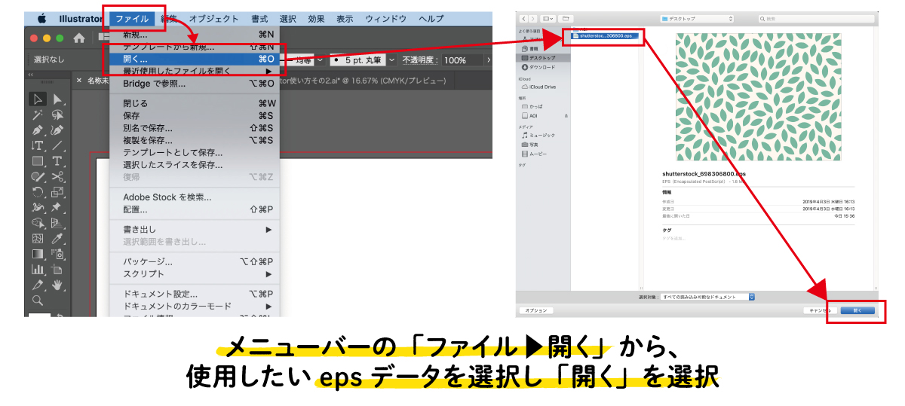
Task: Click the キャンセル button
Action: point(819,310)
